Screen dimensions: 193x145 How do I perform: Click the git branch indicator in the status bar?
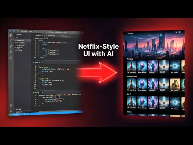pyautogui.click(x=16, y=114)
